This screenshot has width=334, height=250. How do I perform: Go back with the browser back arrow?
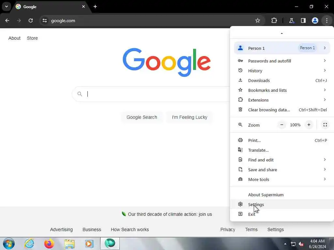[7, 21]
